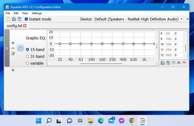Screen dimensions: 194x126
Task: Click the invert response icon
Action: point(173,63)
